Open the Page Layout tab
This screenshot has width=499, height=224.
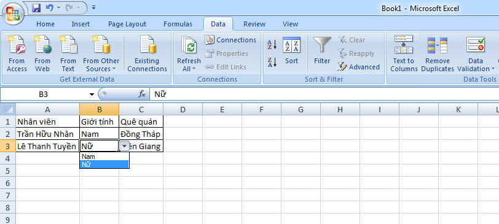(x=127, y=24)
